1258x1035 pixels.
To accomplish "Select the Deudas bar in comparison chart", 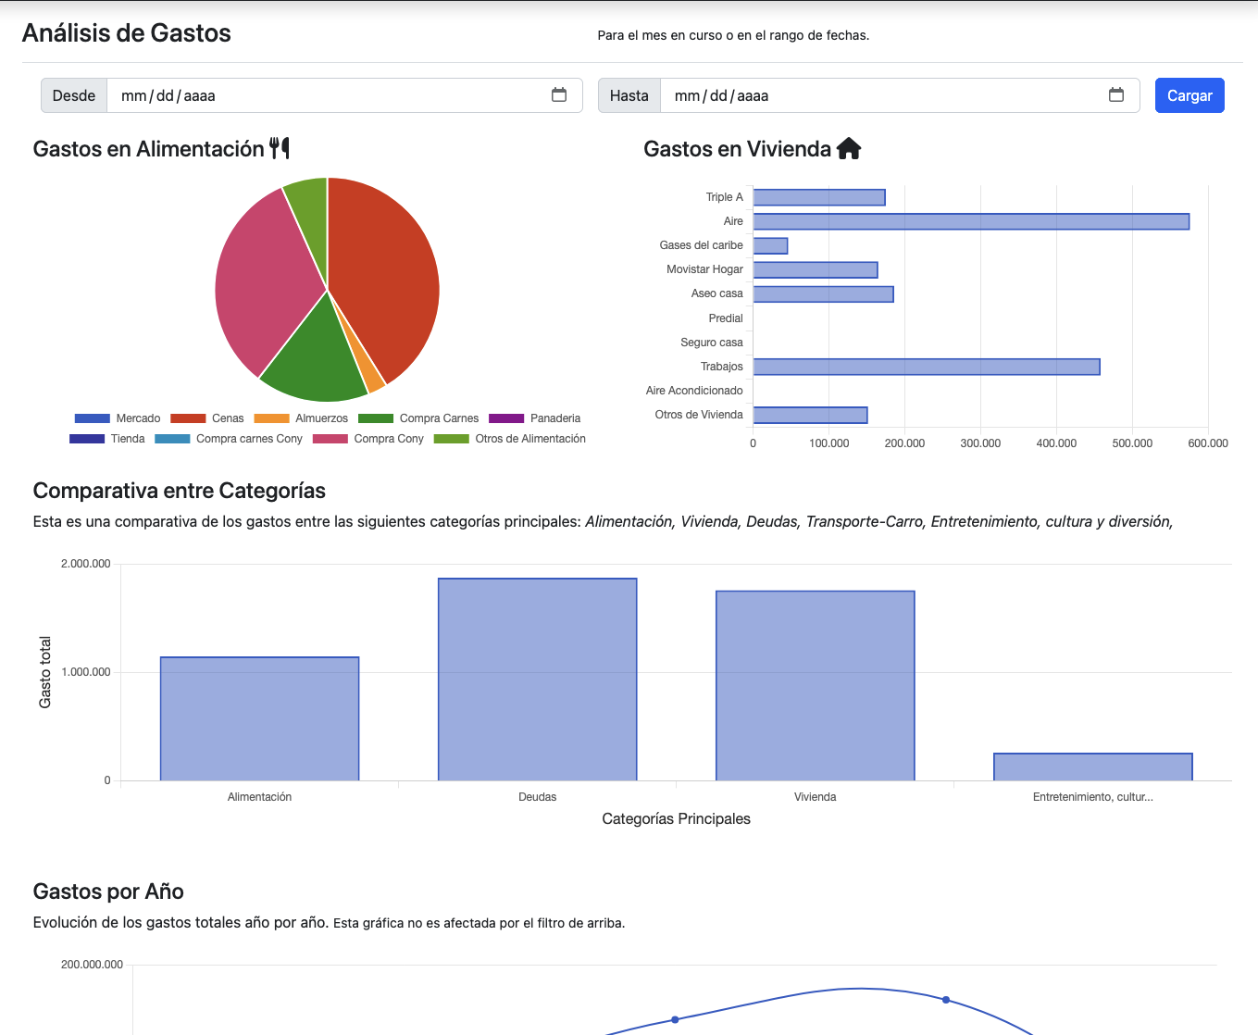I will [537, 679].
